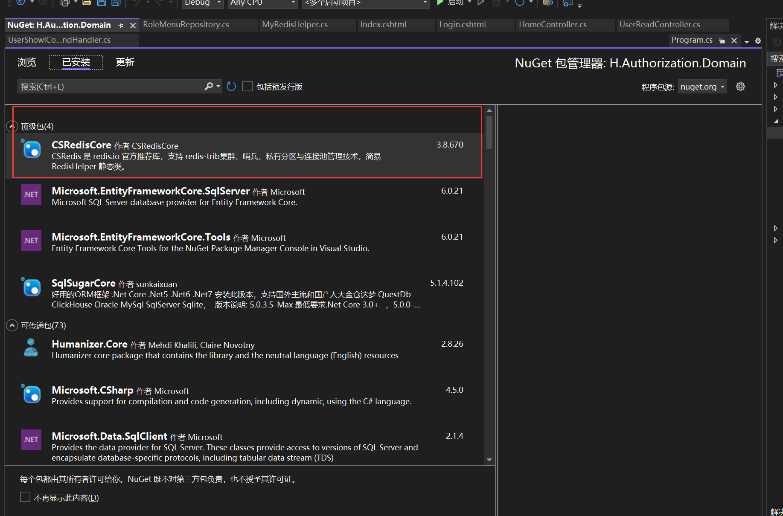Image resolution: width=783 pixels, height=516 pixels.
Task: Click the search magnifier icon
Action: coord(209,87)
